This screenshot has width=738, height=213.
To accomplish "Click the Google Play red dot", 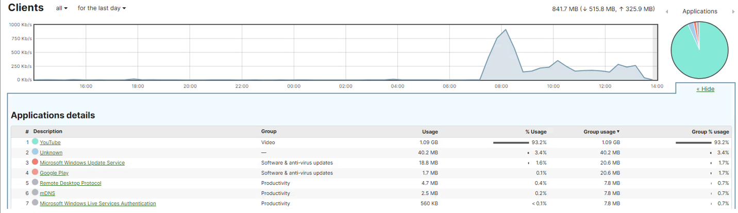I will pos(35,172).
